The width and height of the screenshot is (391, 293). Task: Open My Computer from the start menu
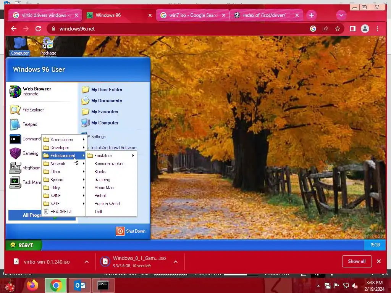100,123
